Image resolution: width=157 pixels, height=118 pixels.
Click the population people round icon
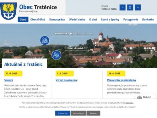click(57, 55)
